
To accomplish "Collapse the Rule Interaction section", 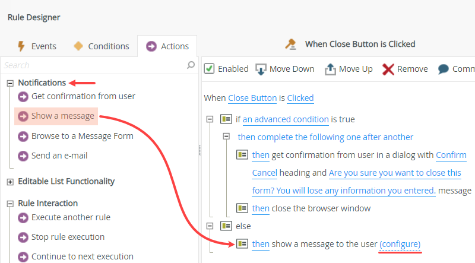I will [10, 204].
